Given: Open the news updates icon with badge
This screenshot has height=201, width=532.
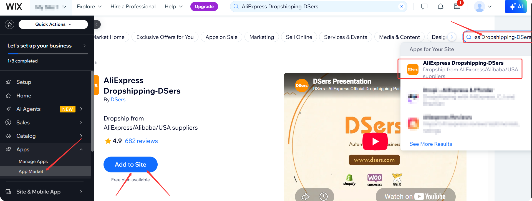Looking at the screenshot, I should pos(457,6).
